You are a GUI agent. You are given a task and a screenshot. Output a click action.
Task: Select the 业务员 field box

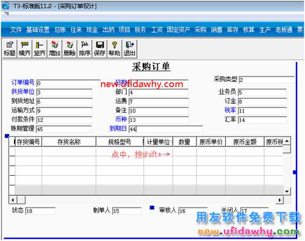(x=262, y=92)
